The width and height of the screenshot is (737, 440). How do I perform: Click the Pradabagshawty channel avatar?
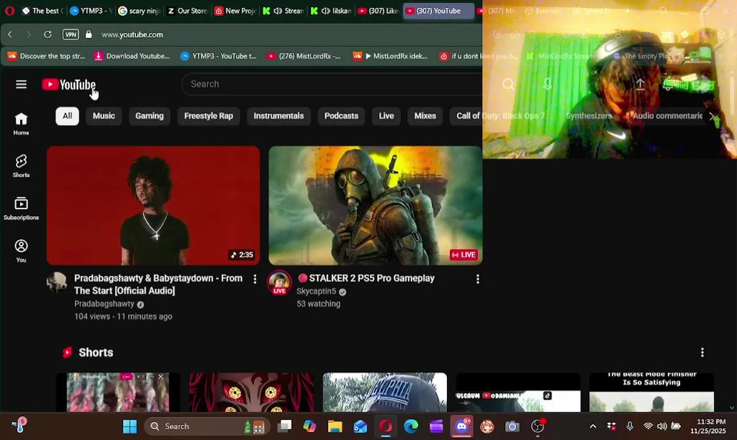(x=57, y=282)
